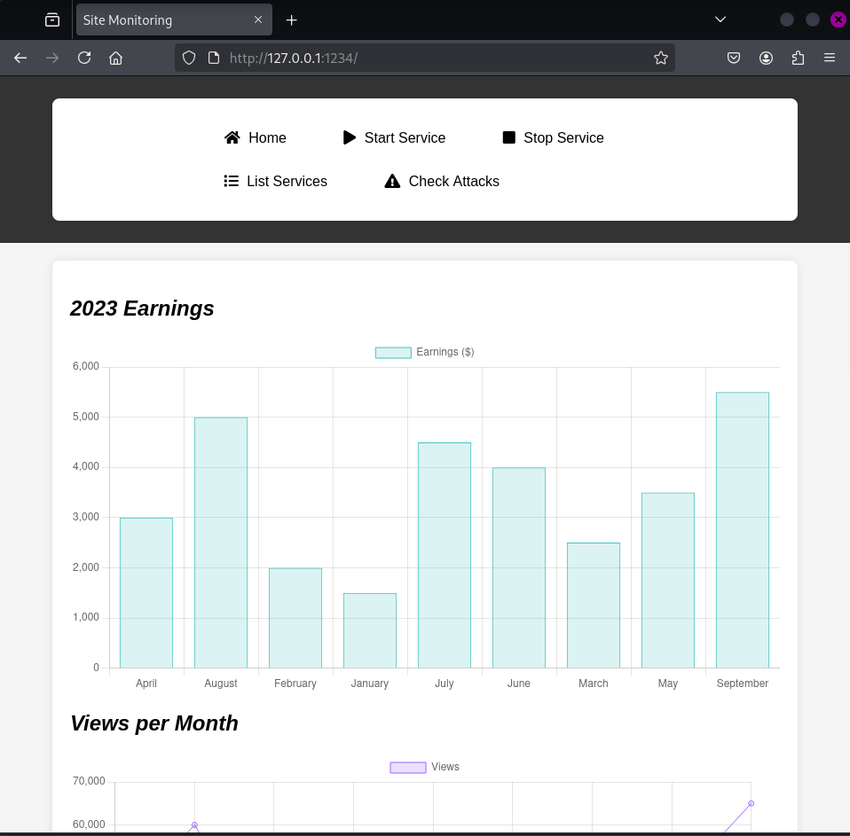Open the Firefox account profile icon

766,58
